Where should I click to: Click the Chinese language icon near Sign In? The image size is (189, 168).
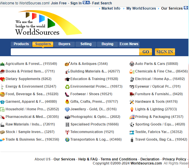86,3
